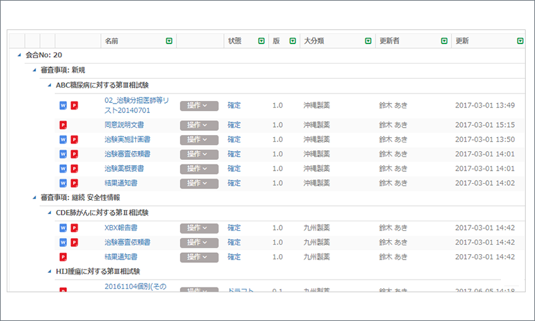Collapse ABC糖尿病に対する第Ⅲ相試験 group
The height and width of the screenshot is (321, 535).
(49, 86)
